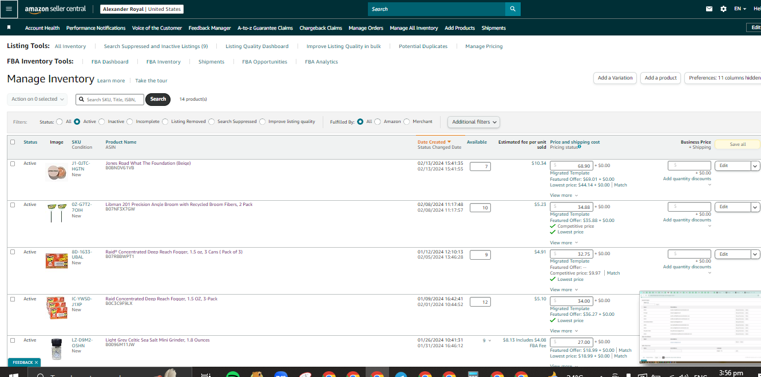The width and height of the screenshot is (761, 377).
Task: Open the Learn more link
Action: [x=111, y=81]
